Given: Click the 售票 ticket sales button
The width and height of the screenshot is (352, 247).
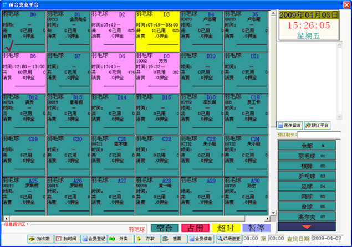Looking at the screenshot, I should point(172,239).
